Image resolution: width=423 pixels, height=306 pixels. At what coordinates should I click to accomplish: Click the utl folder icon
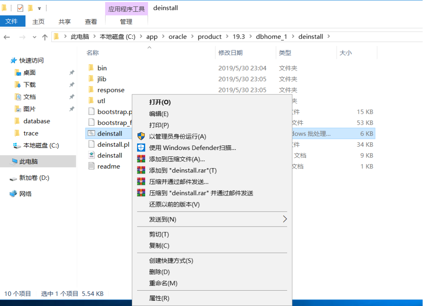point(92,100)
